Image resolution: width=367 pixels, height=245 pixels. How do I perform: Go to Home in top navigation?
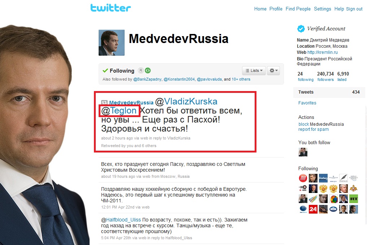(260, 9)
